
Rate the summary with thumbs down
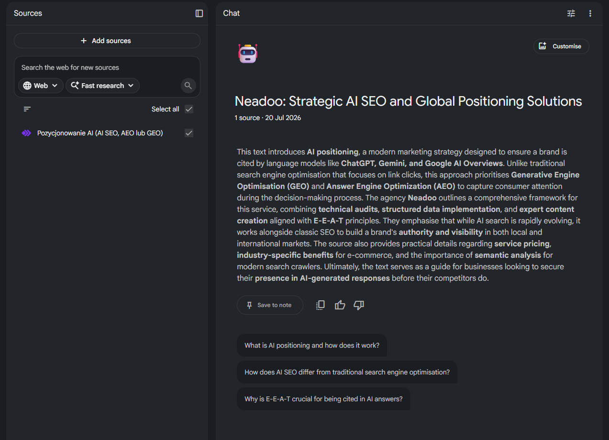(x=359, y=305)
